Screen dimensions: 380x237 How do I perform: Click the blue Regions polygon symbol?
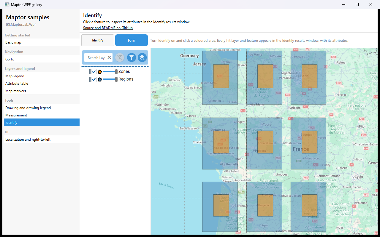click(100, 79)
